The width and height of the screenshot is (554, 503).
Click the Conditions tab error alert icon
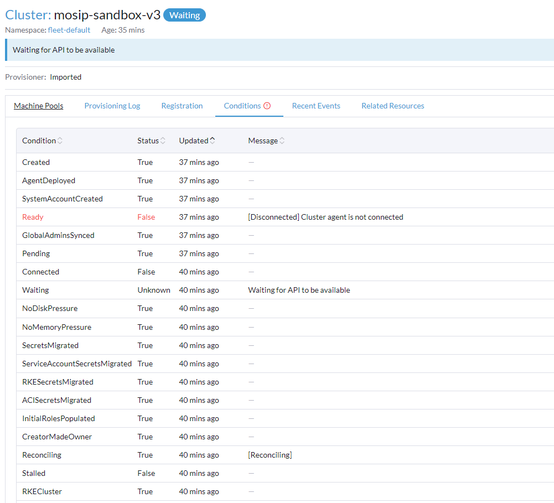point(267,106)
